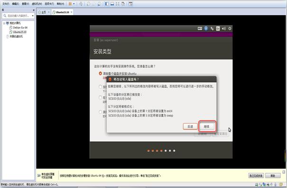Tick the encrypt installation checkbox beginning with 加
The width and height of the screenshot is (287, 188).
[x=100, y=87]
